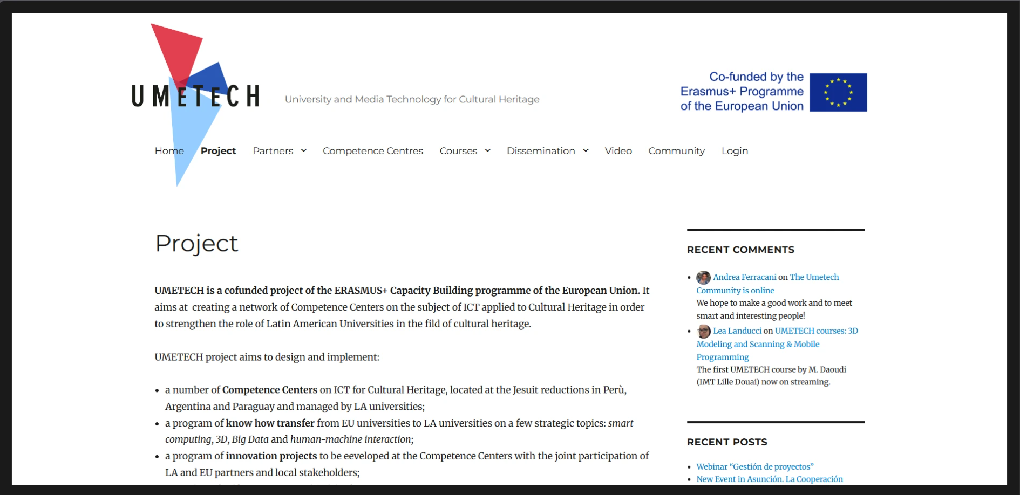Open Webinar Gestión de proyectos post
Screen dimensions: 1020x495
pyautogui.click(x=754, y=466)
